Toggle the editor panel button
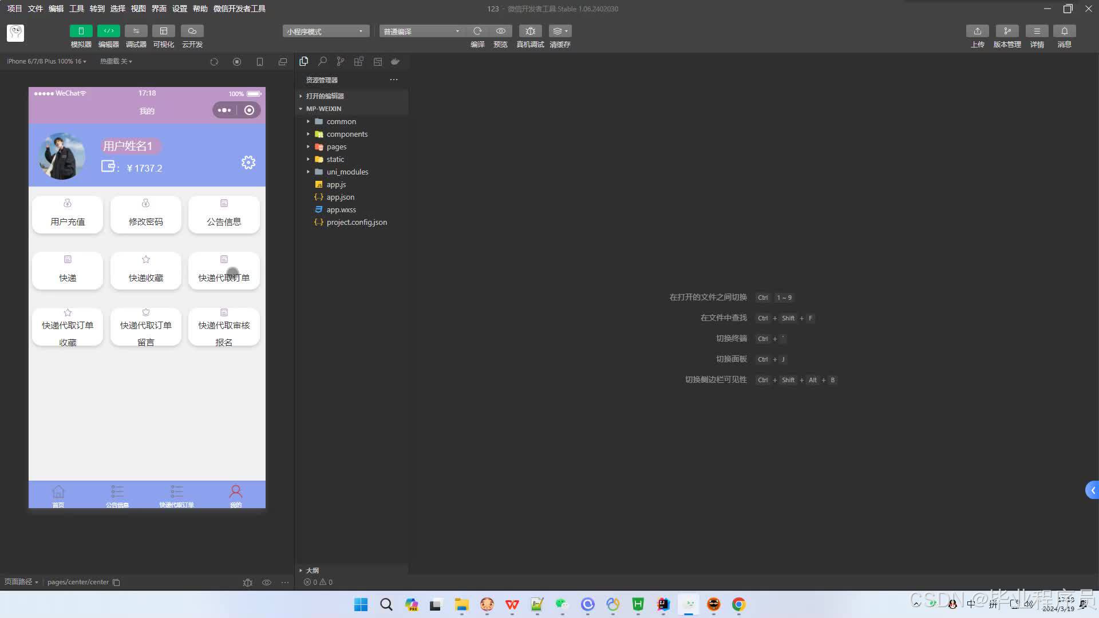Viewport: 1099px width, 618px height. point(108,31)
